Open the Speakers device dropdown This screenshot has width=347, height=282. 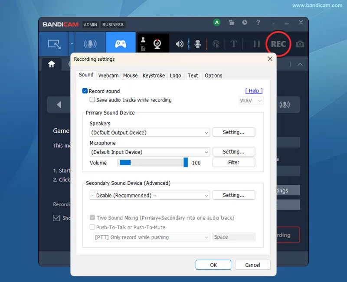[150, 133]
